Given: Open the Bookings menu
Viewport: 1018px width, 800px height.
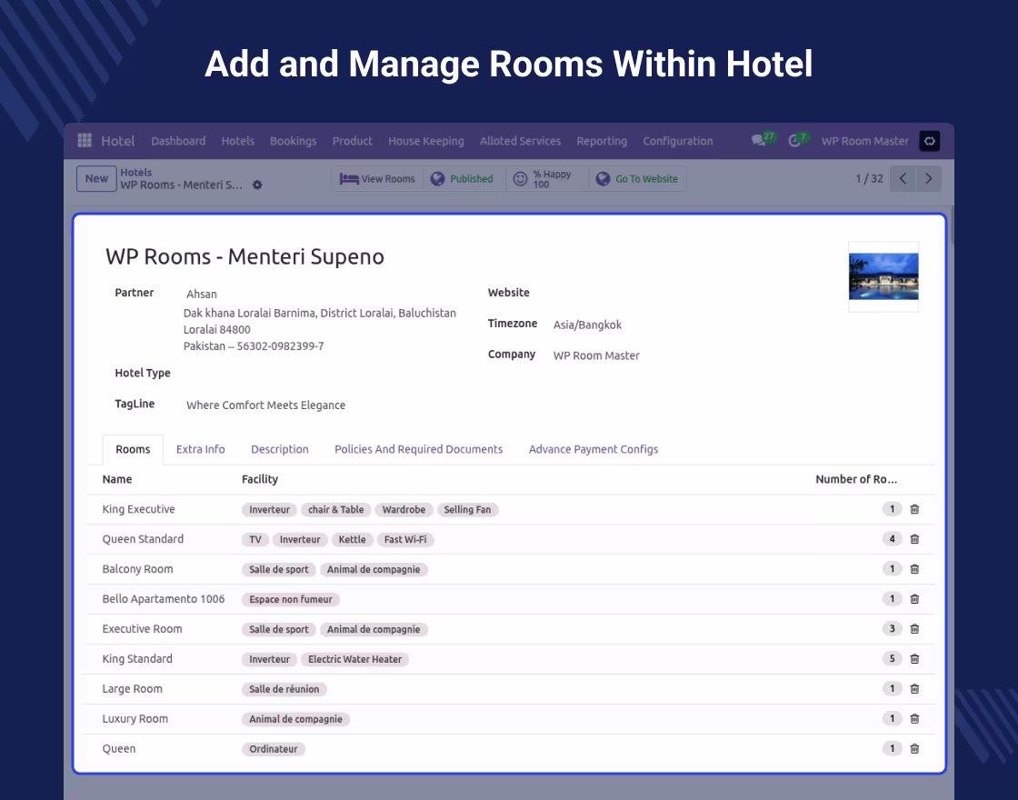Looking at the screenshot, I should tap(293, 141).
